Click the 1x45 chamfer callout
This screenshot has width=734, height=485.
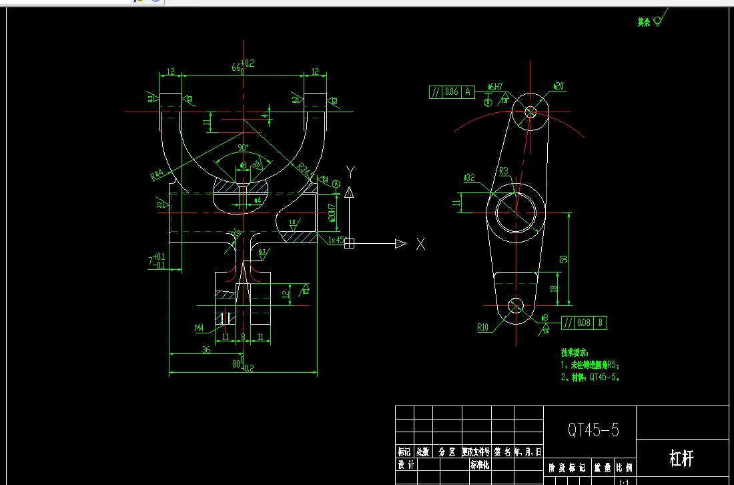(x=336, y=240)
